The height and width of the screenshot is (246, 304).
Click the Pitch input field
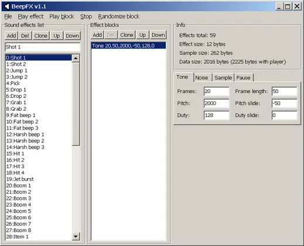point(217,103)
